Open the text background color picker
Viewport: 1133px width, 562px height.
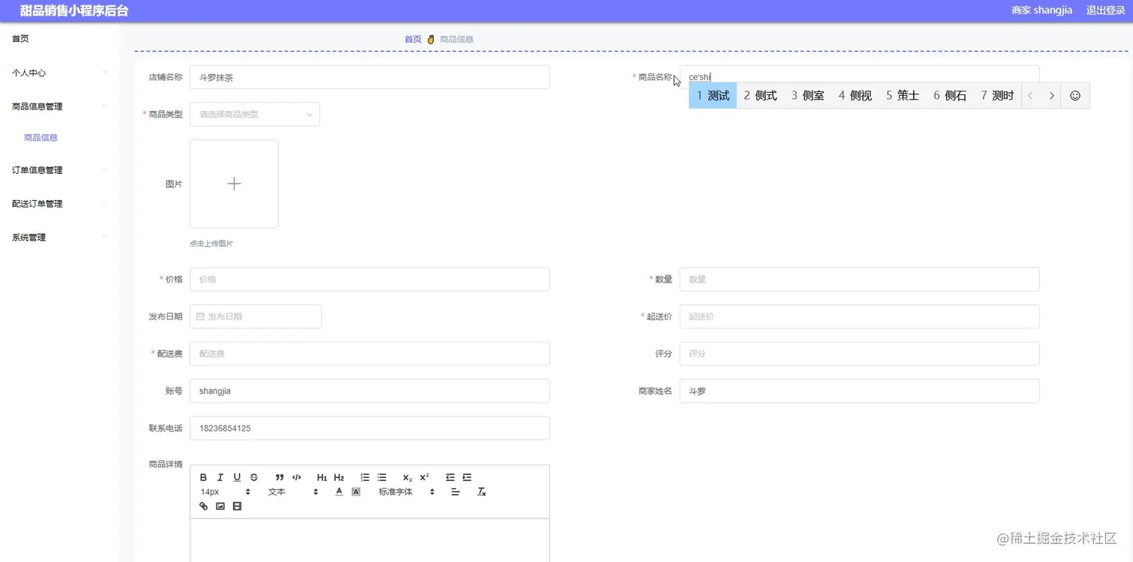coord(356,492)
